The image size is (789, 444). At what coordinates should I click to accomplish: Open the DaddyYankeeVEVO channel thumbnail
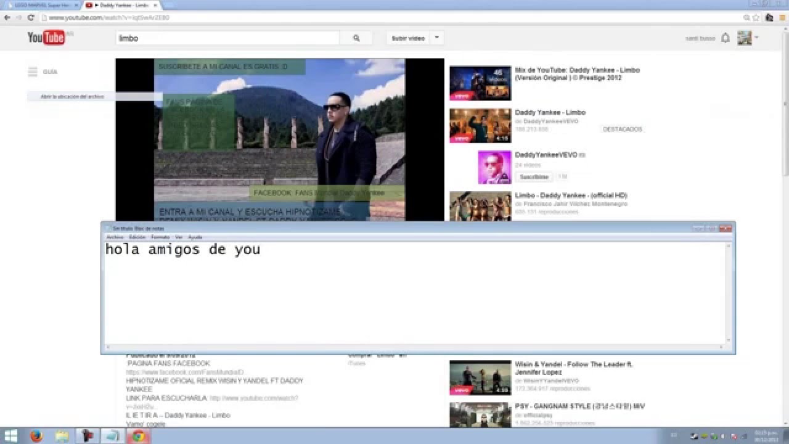[494, 167]
